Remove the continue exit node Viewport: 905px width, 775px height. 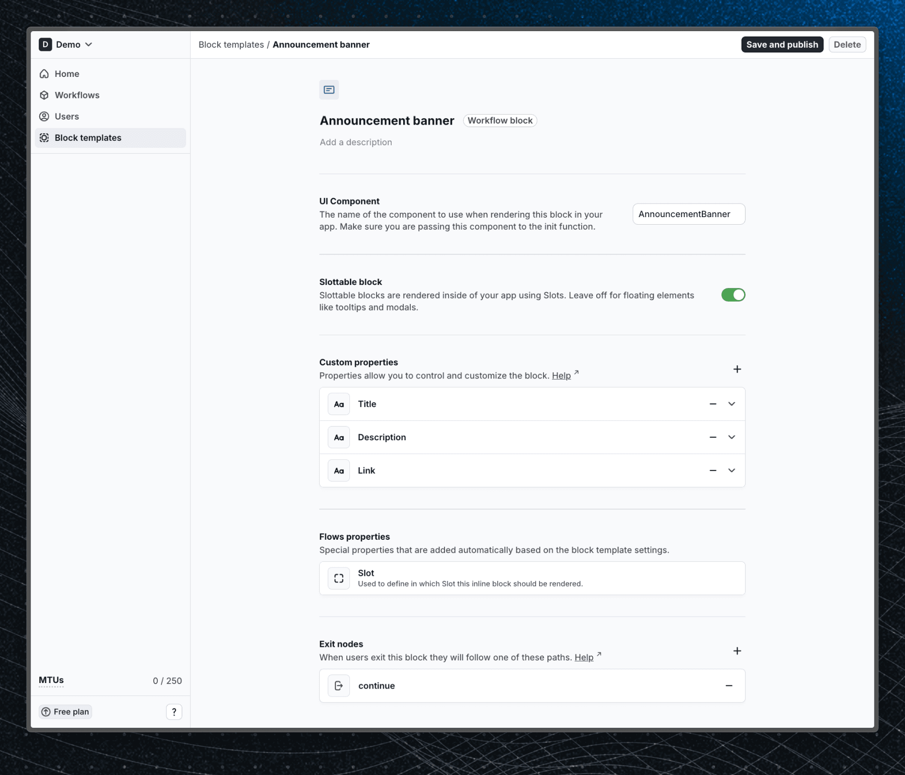pos(729,686)
